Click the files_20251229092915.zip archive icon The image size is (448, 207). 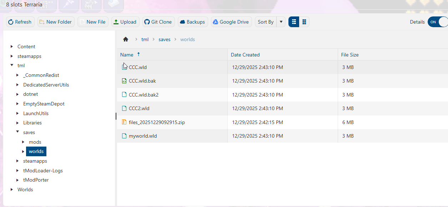click(x=124, y=122)
